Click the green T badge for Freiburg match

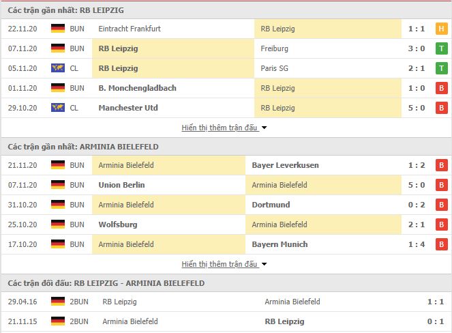point(441,48)
